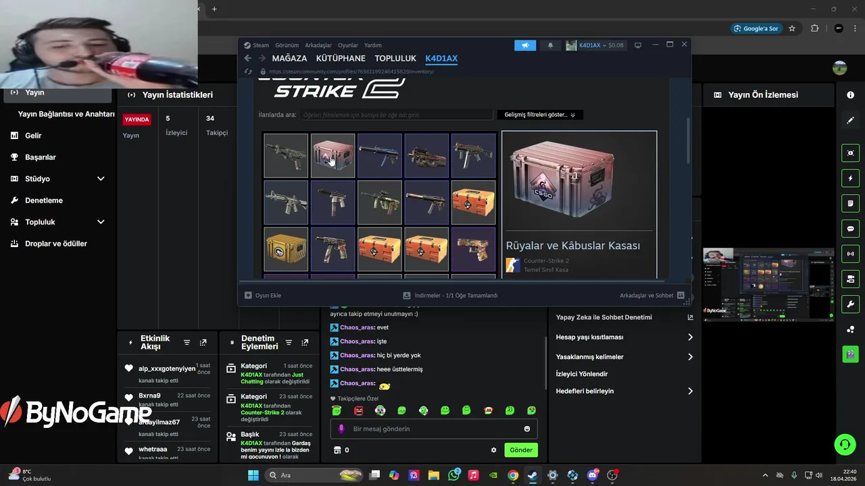865x486 pixels.
Task: Open the Steam notifications bell
Action: (550, 45)
